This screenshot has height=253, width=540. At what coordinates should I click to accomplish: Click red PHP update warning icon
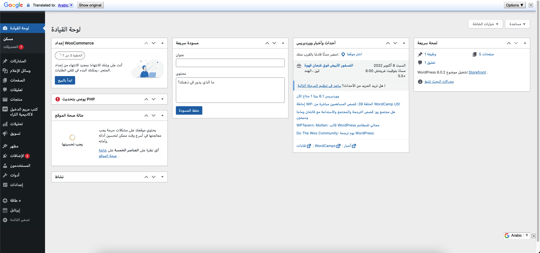(58, 99)
